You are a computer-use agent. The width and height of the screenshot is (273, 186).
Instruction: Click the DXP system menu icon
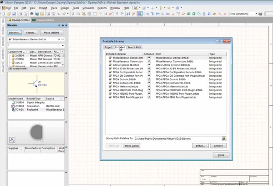(4, 8)
